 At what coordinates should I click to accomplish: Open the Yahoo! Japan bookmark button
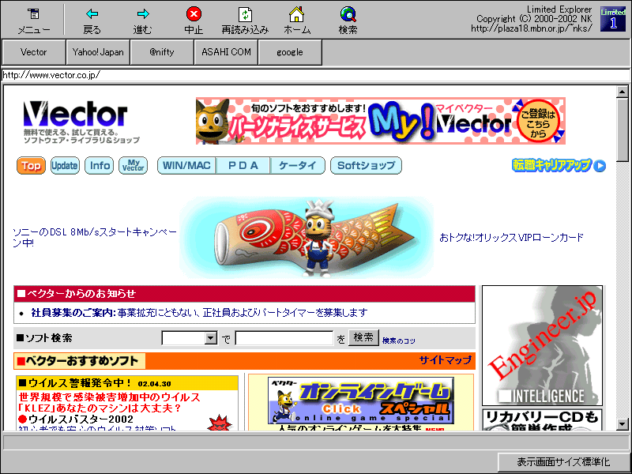tap(98, 52)
